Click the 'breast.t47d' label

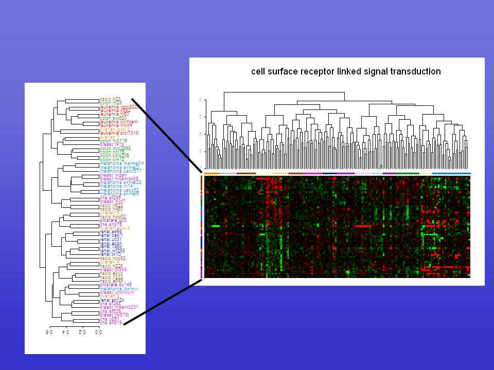112,144
